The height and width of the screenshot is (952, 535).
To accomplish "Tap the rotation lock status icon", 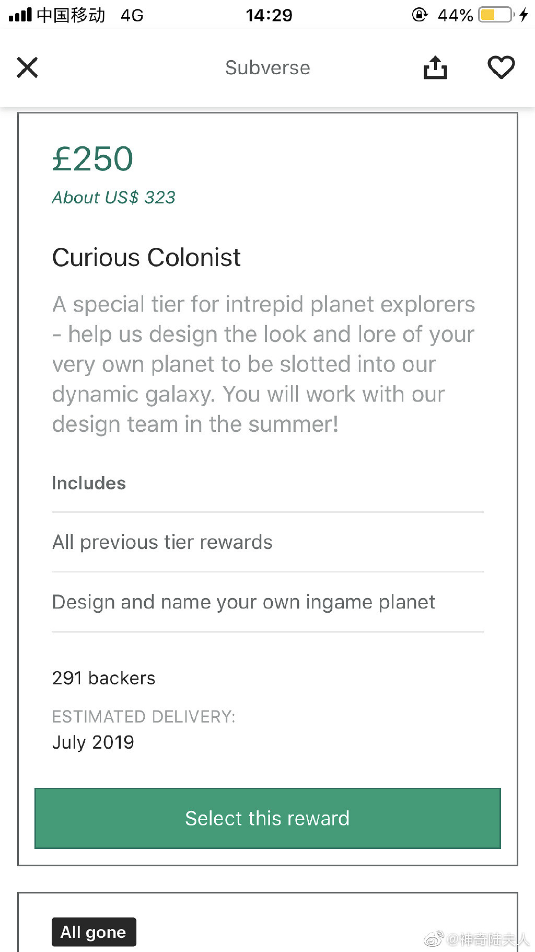I will coord(420,15).
